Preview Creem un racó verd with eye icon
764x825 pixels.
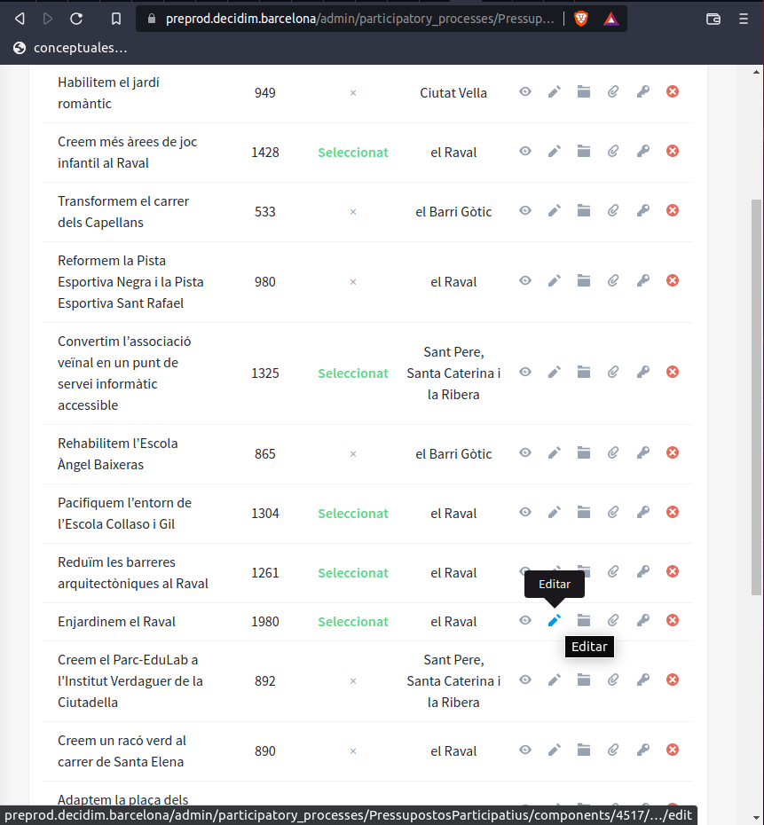pyautogui.click(x=525, y=750)
